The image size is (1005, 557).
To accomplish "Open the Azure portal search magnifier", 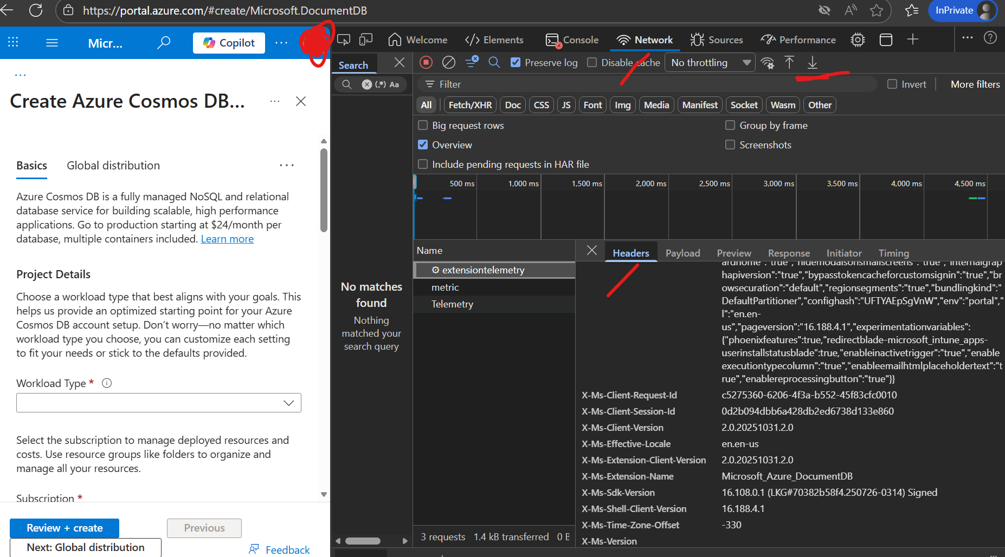I will (x=163, y=42).
